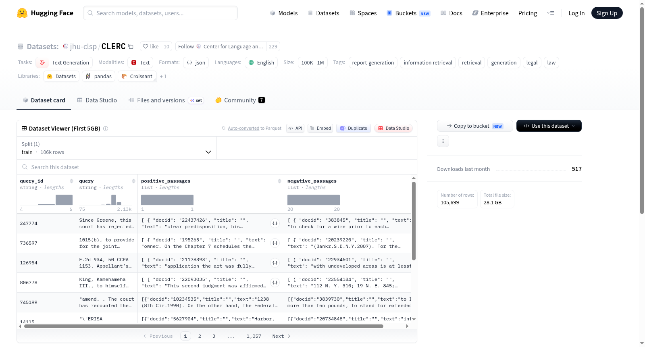The height and width of the screenshot is (347, 645).
Task: Select the English language tag
Action: point(261,62)
